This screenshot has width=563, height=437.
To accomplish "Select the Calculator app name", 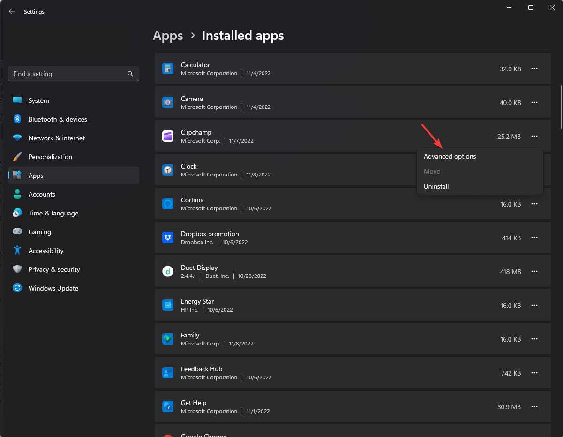I will tap(195, 65).
